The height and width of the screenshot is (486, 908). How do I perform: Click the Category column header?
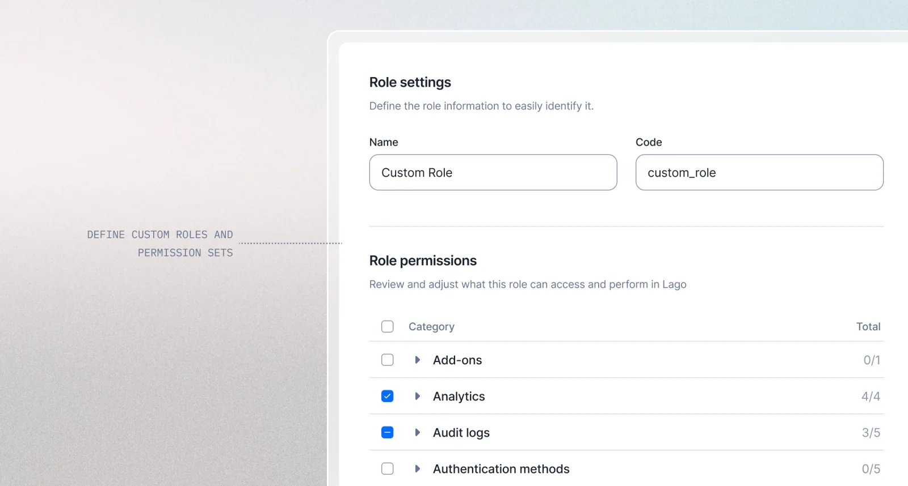click(x=431, y=327)
